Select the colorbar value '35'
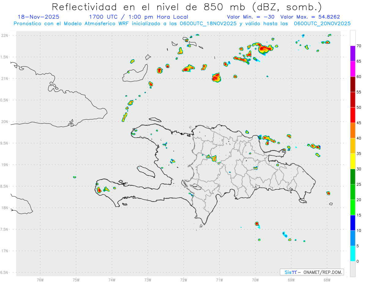 (x=359, y=153)
